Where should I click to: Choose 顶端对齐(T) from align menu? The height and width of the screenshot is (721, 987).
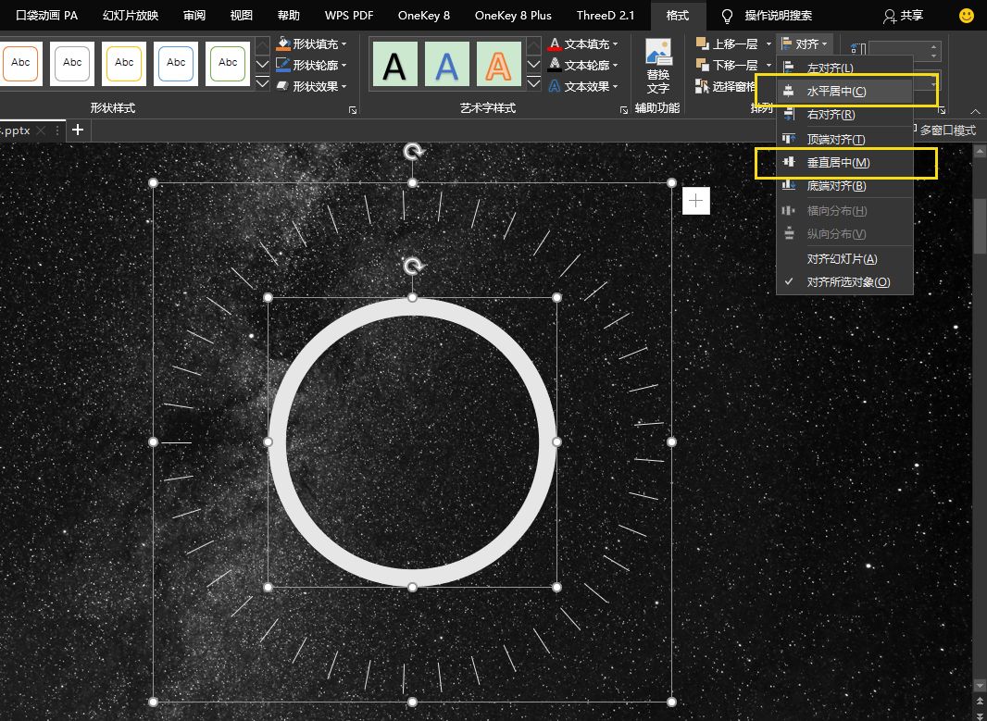pos(844,139)
